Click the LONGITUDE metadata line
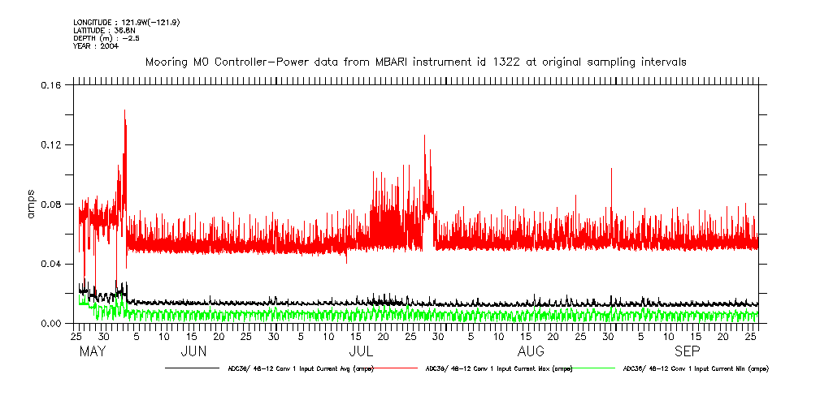The image size is (820, 409). coord(126,22)
